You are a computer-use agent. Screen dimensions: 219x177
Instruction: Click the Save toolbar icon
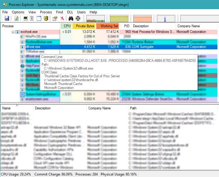click(x=7, y=18)
